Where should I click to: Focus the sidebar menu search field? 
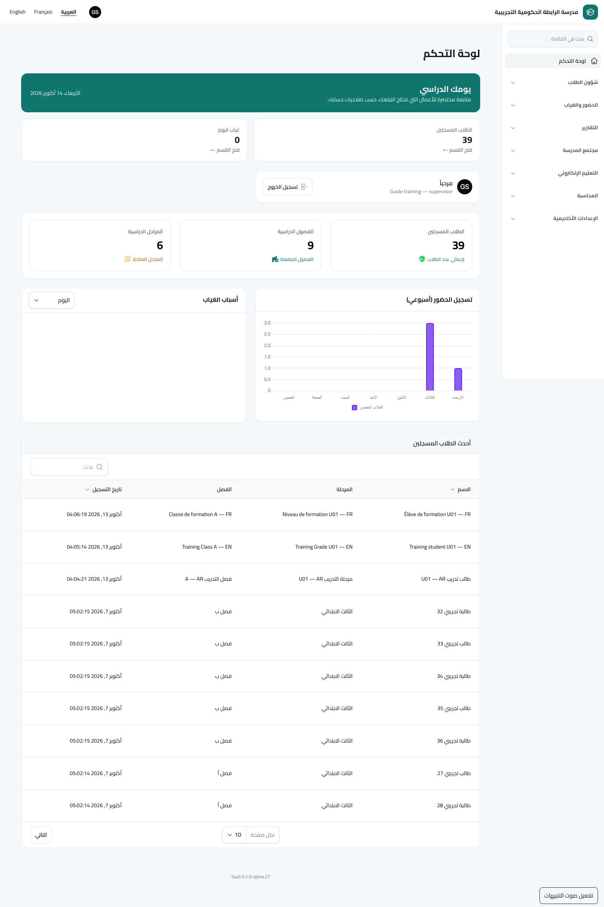click(x=553, y=39)
